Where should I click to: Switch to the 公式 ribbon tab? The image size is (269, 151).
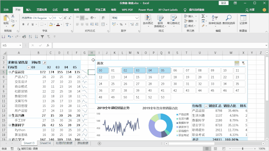tap(55, 10)
